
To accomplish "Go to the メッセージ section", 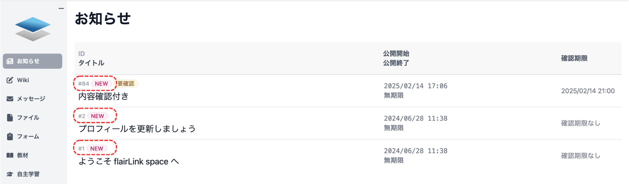I will point(31,99).
